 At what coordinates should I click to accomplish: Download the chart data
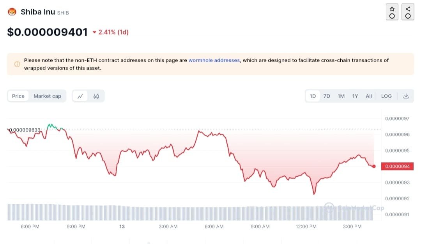(x=406, y=96)
